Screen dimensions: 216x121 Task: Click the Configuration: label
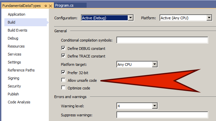(66, 18)
